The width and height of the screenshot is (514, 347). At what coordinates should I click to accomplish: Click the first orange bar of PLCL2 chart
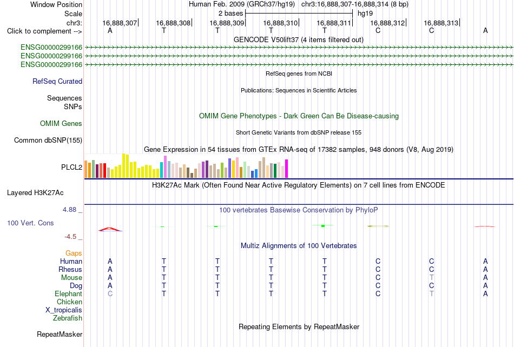point(86,169)
